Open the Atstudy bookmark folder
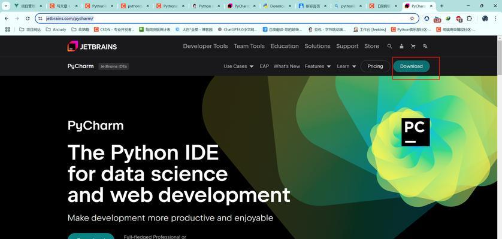The width and height of the screenshot is (502, 239). [x=56, y=29]
